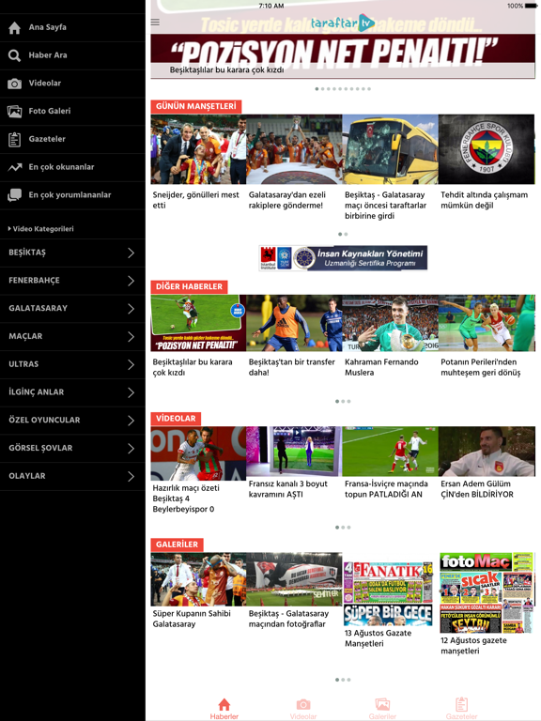Viewport: 541px width, 721px height.
Task: Tap the hamburger menu icon
Action: click(155, 23)
